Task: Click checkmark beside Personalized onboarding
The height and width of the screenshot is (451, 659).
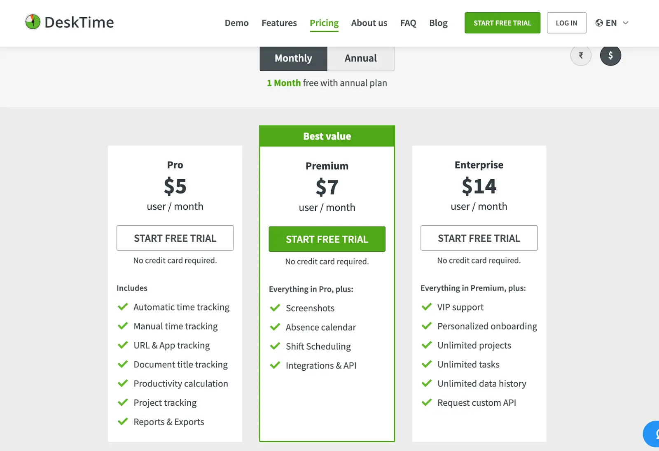Action: click(427, 326)
